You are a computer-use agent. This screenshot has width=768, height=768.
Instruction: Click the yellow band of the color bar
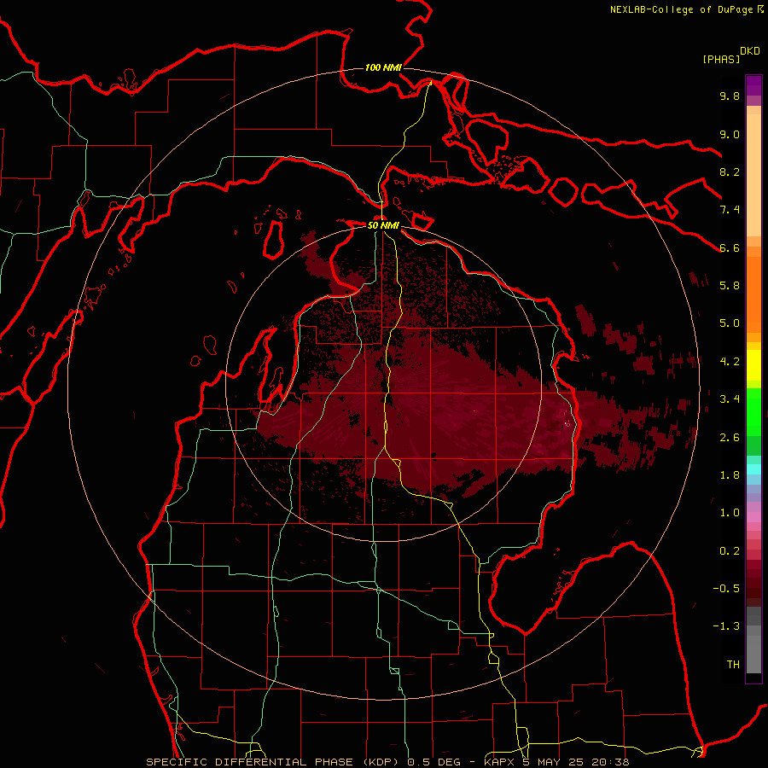pos(753,365)
